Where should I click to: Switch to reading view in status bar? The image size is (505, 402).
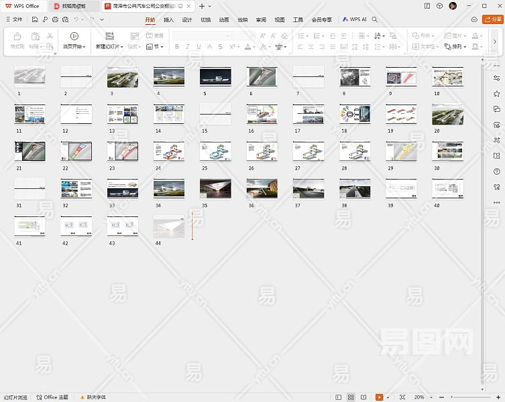[x=363, y=397]
